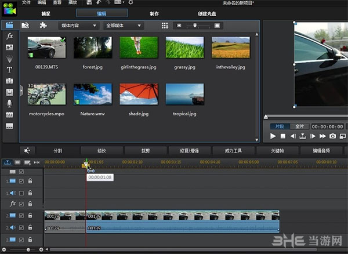This screenshot has width=348, height=254.
Task: Open the 文件 menu
Action: pos(26,2)
